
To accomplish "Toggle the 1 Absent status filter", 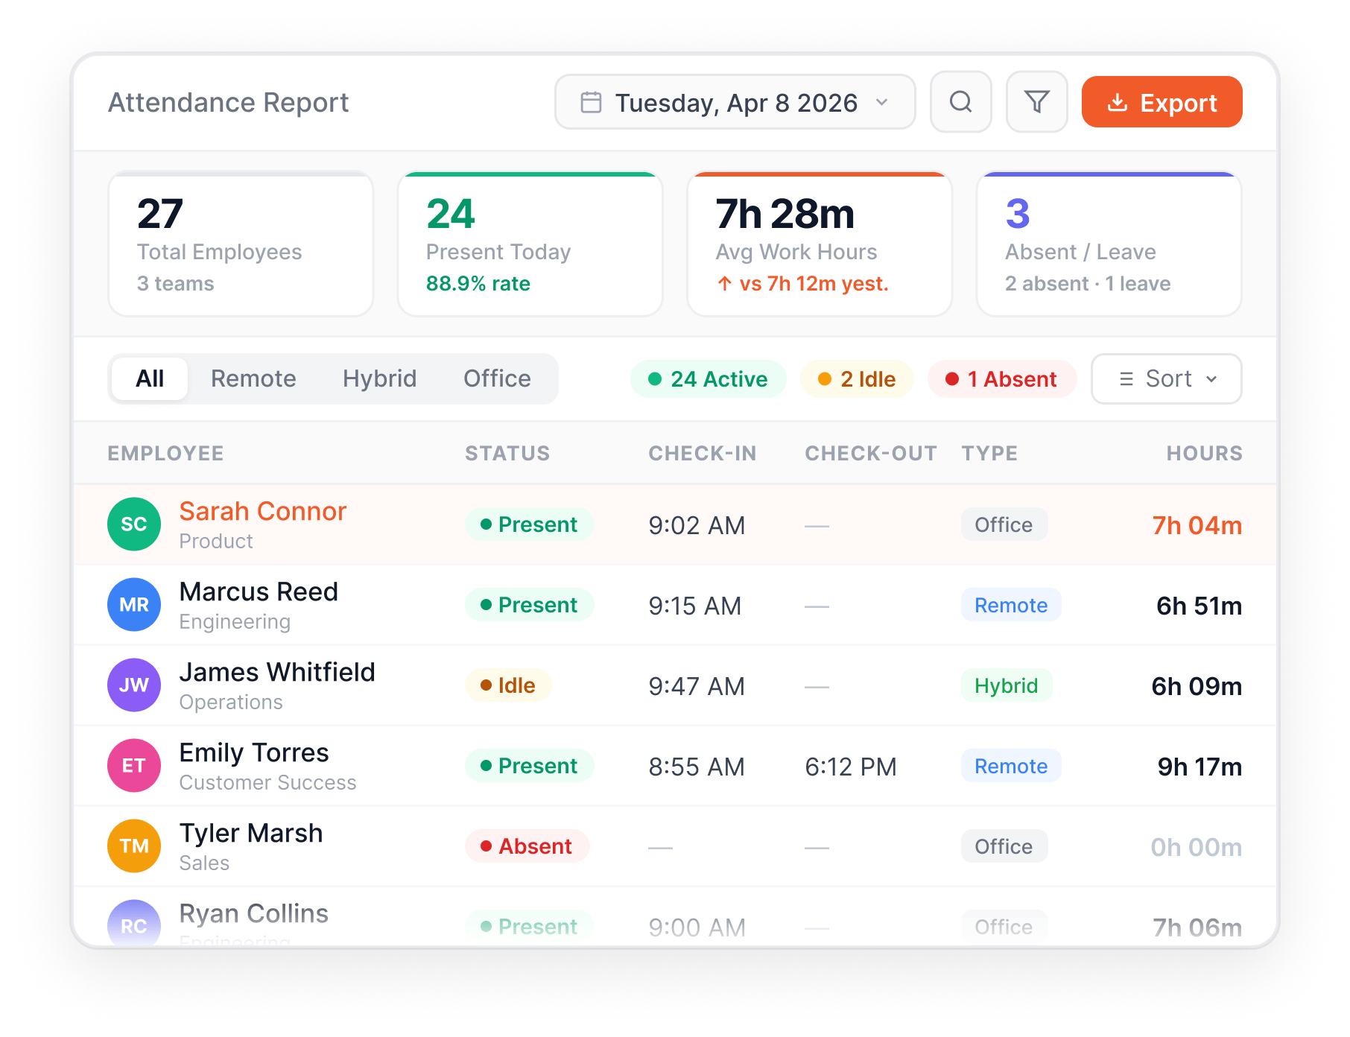I will click(x=1001, y=378).
